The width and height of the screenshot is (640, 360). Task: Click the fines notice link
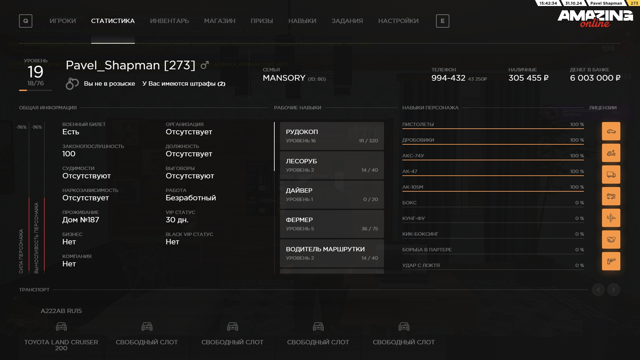184,84
